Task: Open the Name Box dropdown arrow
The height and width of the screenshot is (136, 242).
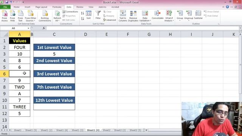Action: click(28, 28)
